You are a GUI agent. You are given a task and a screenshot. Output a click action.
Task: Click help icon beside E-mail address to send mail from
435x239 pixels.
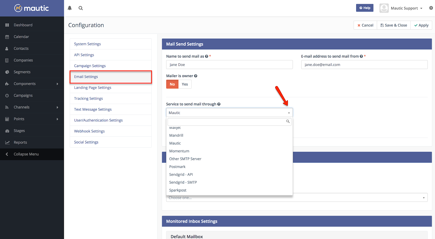pyautogui.click(x=361, y=56)
